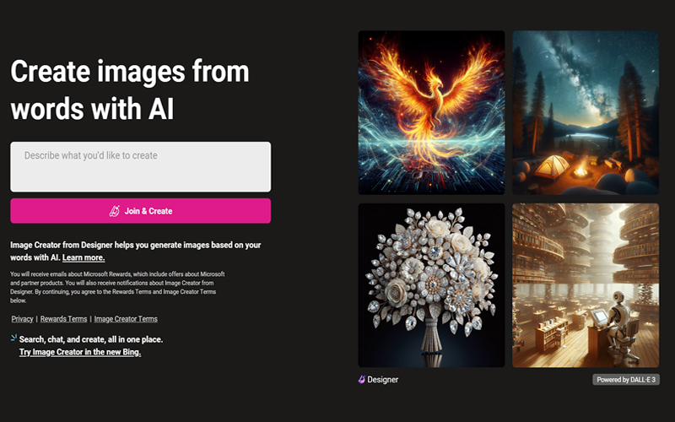Follow 'Try Image Creator in the new Bing' link

pyautogui.click(x=80, y=352)
